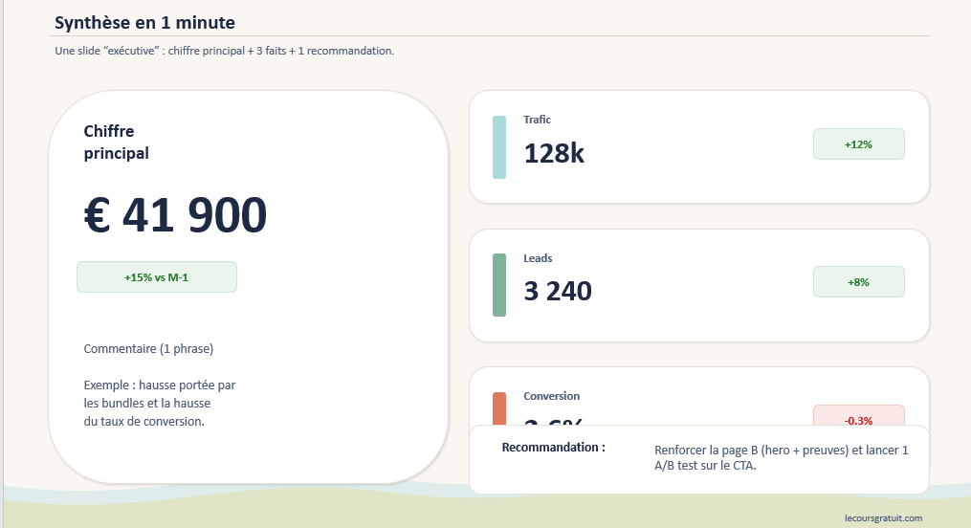971x528 pixels.
Task: Click the "+15% vs M-1" badge
Action: 157,277
